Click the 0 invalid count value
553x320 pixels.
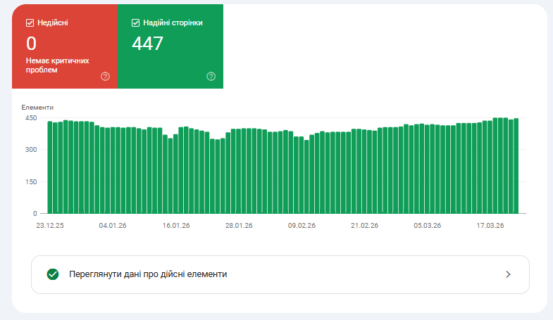coord(32,44)
